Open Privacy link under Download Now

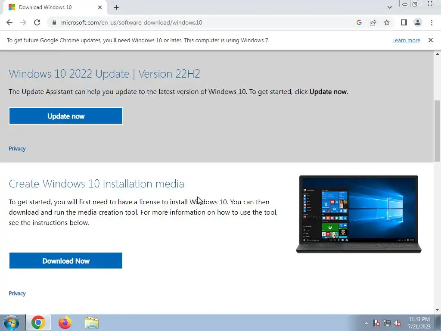point(17,293)
